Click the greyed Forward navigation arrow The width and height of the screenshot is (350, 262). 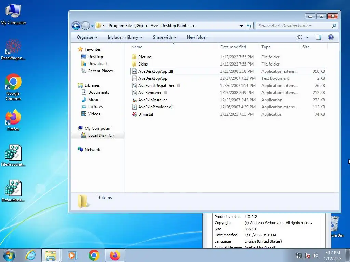(x=85, y=26)
